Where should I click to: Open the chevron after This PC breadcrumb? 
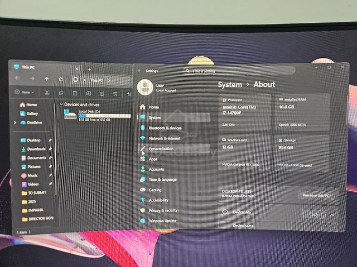coord(109,80)
